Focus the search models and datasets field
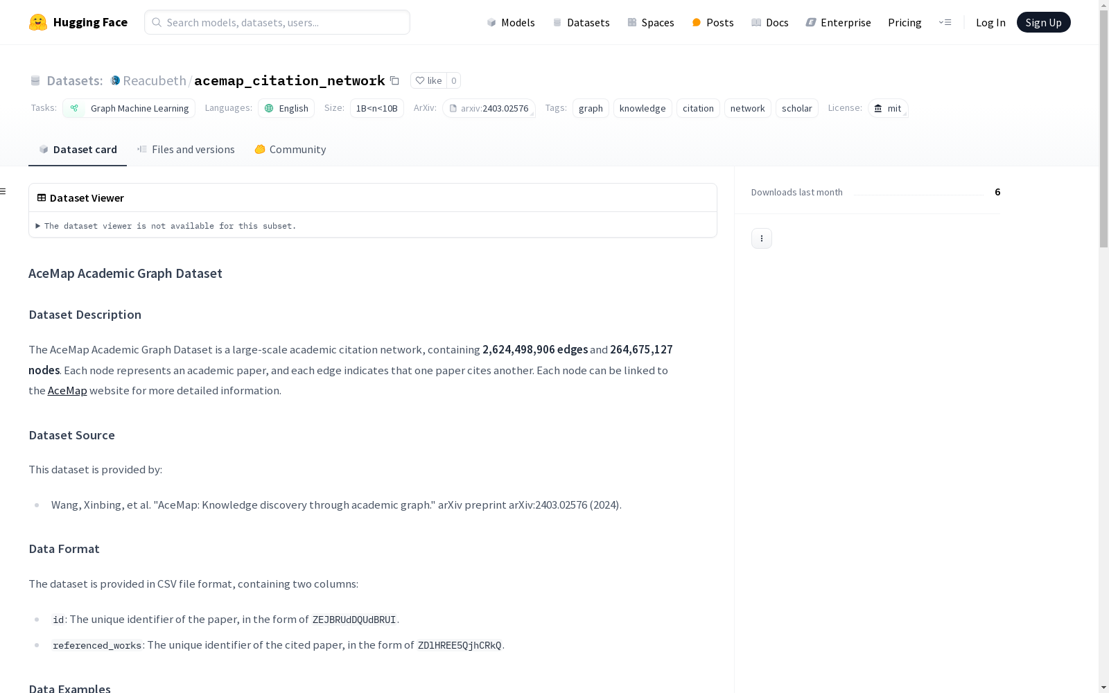The width and height of the screenshot is (1109, 693). click(277, 22)
